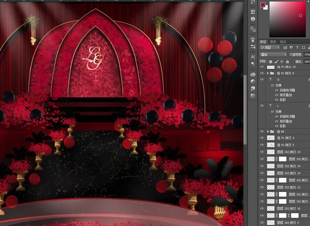Select 投影 effect under layer L
This screenshot has width=310, height=226.
(x=283, y=126)
